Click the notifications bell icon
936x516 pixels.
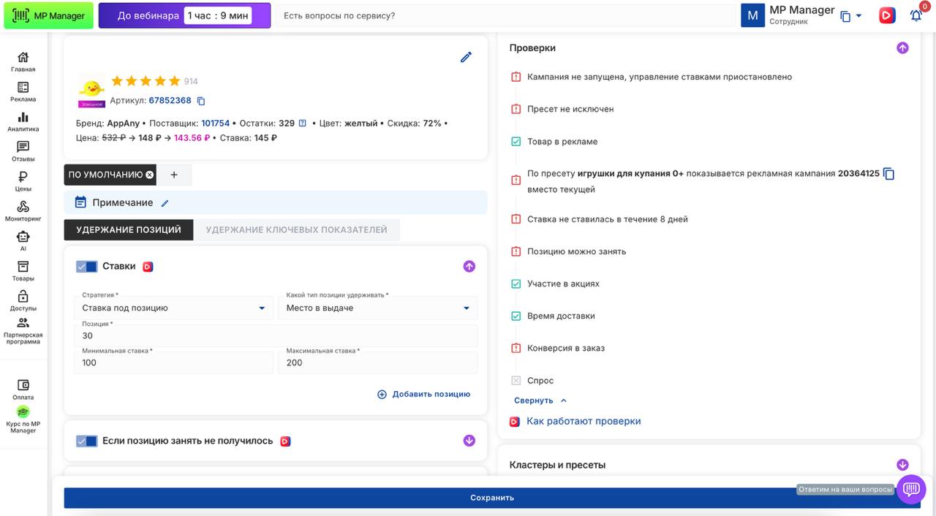pyautogui.click(x=916, y=15)
